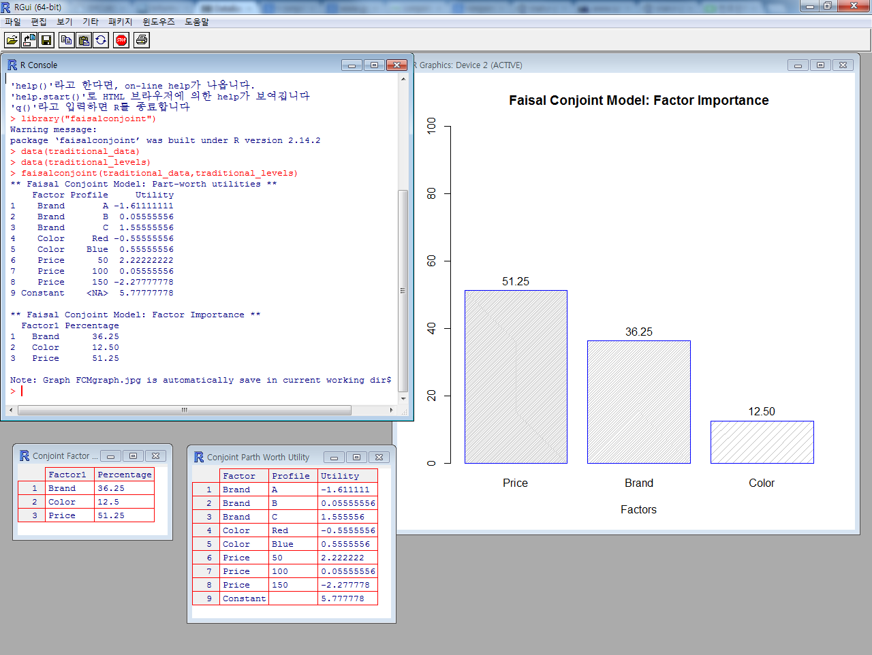Maximize the Conjoint Factor window
This screenshot has width=872, height=655.
pyautogui.click(x=133, y=456)
